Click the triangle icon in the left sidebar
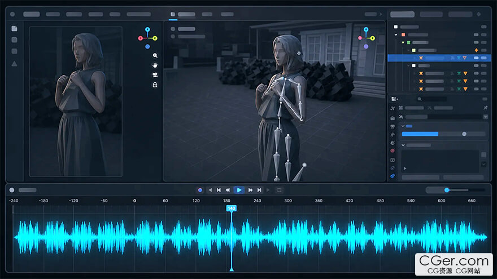Viewport: 497px width, 279px height. click(14, 64)
